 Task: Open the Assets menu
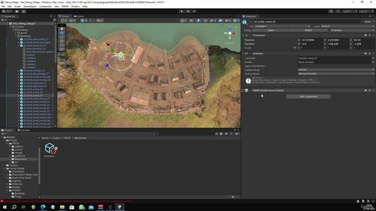point(17,6)
